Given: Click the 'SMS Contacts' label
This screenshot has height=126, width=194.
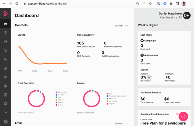Looking at the screenshot, I should (x=83, y=56).
